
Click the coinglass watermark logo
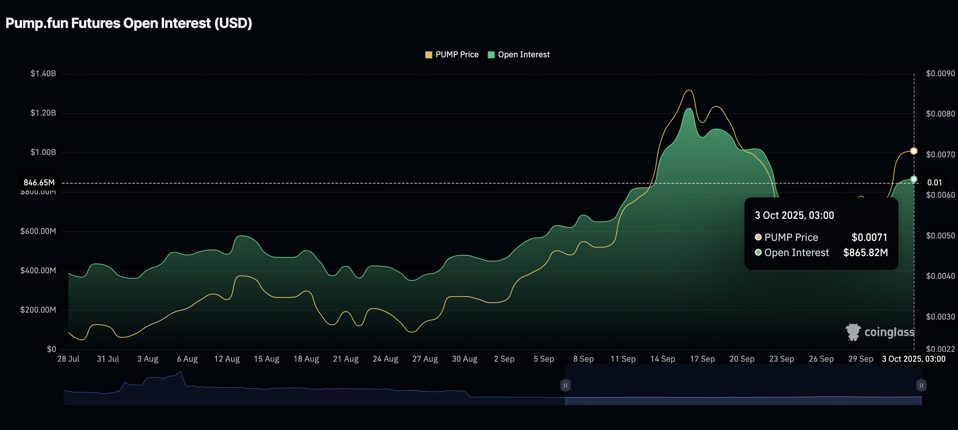(x=880, y=332)
